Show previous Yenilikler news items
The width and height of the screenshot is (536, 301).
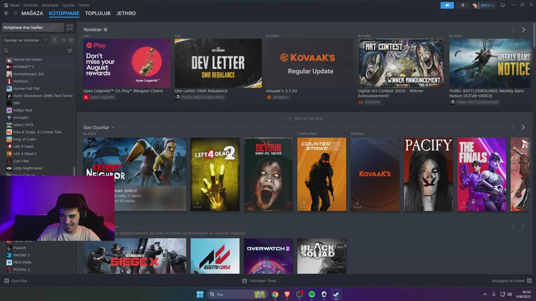(x=513, y=30)
